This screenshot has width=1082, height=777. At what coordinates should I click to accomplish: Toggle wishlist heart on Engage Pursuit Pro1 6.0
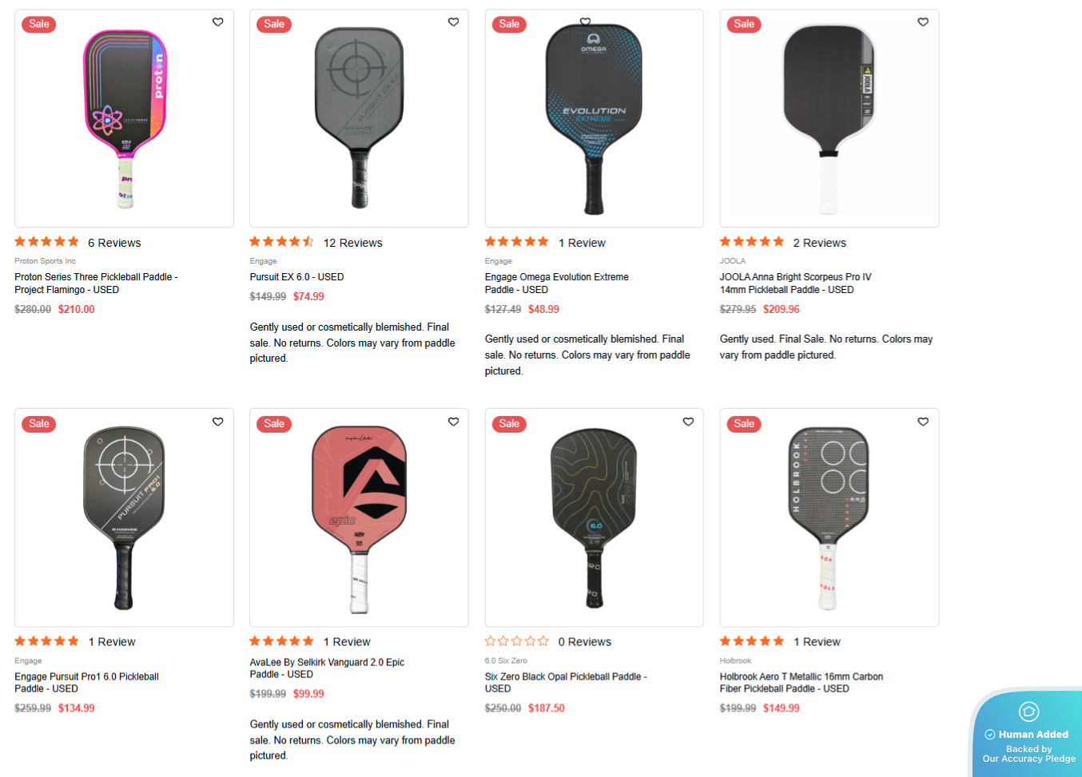click(217, 422)
